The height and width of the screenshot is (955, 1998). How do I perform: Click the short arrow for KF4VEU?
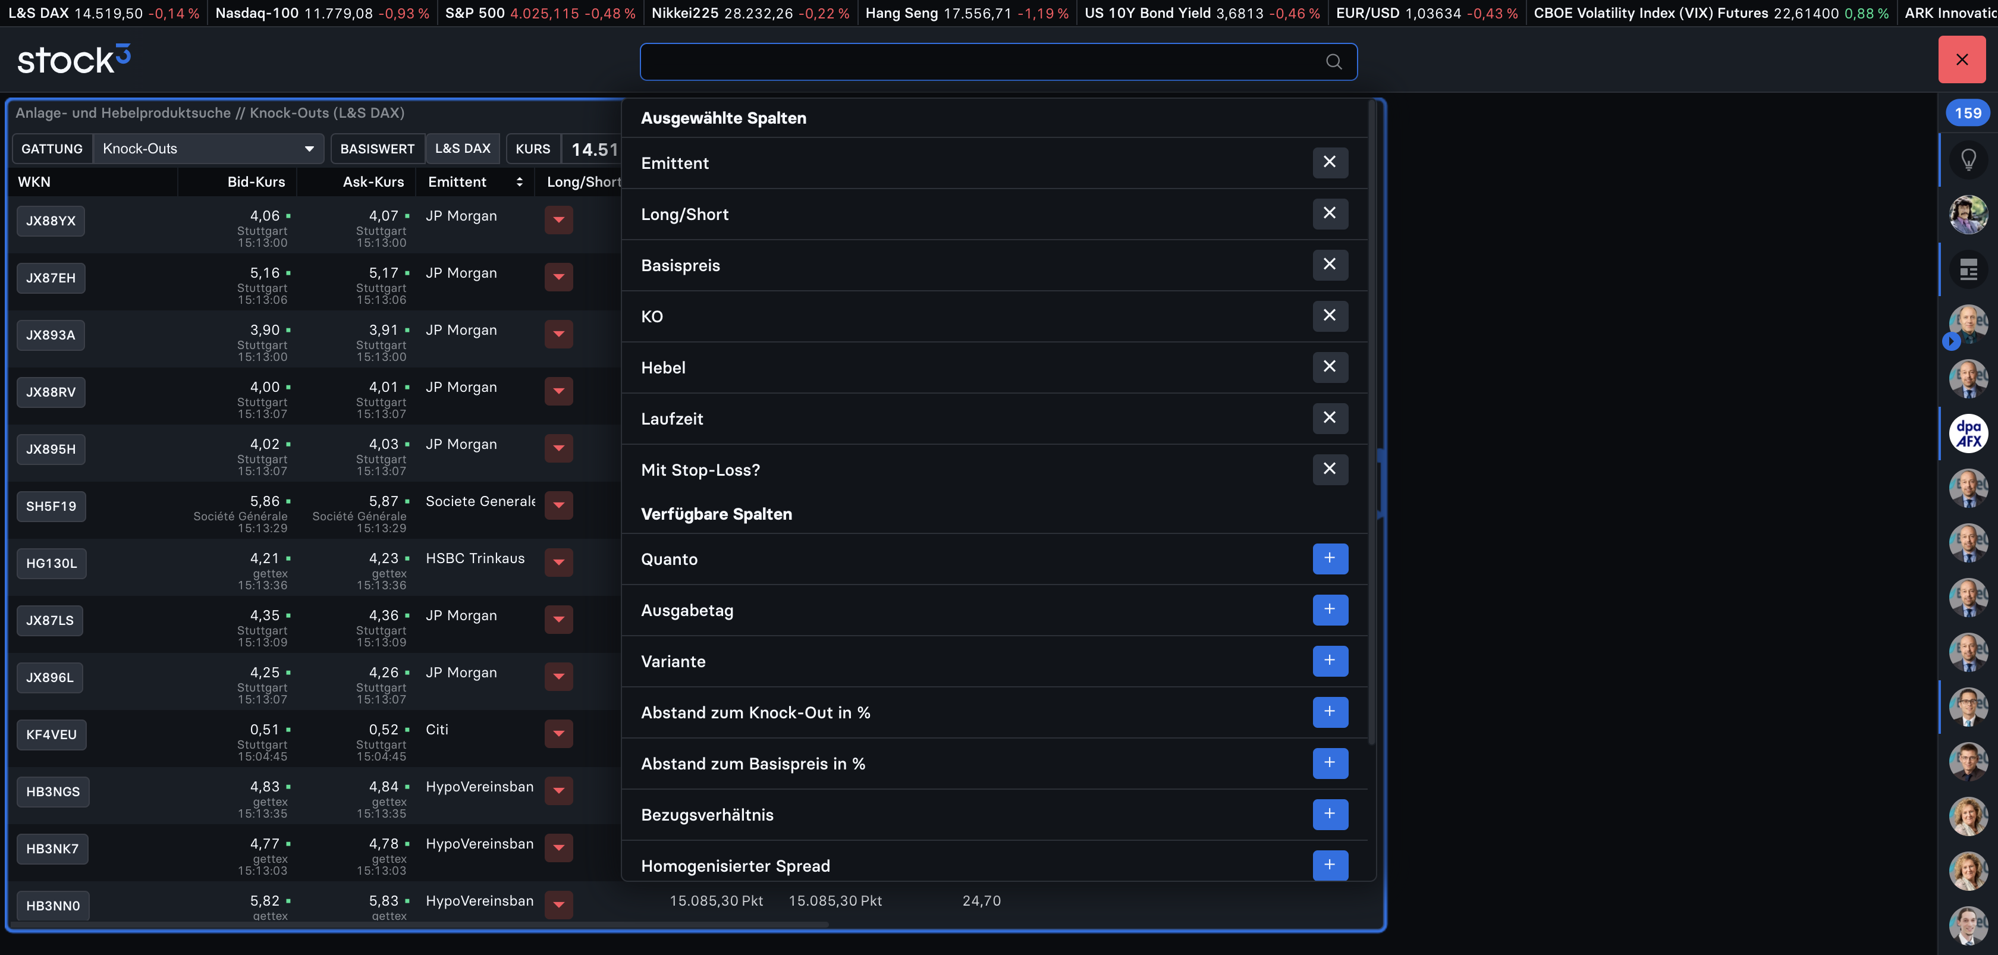point(558,734)
